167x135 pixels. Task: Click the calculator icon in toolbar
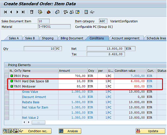coord(86,12)
